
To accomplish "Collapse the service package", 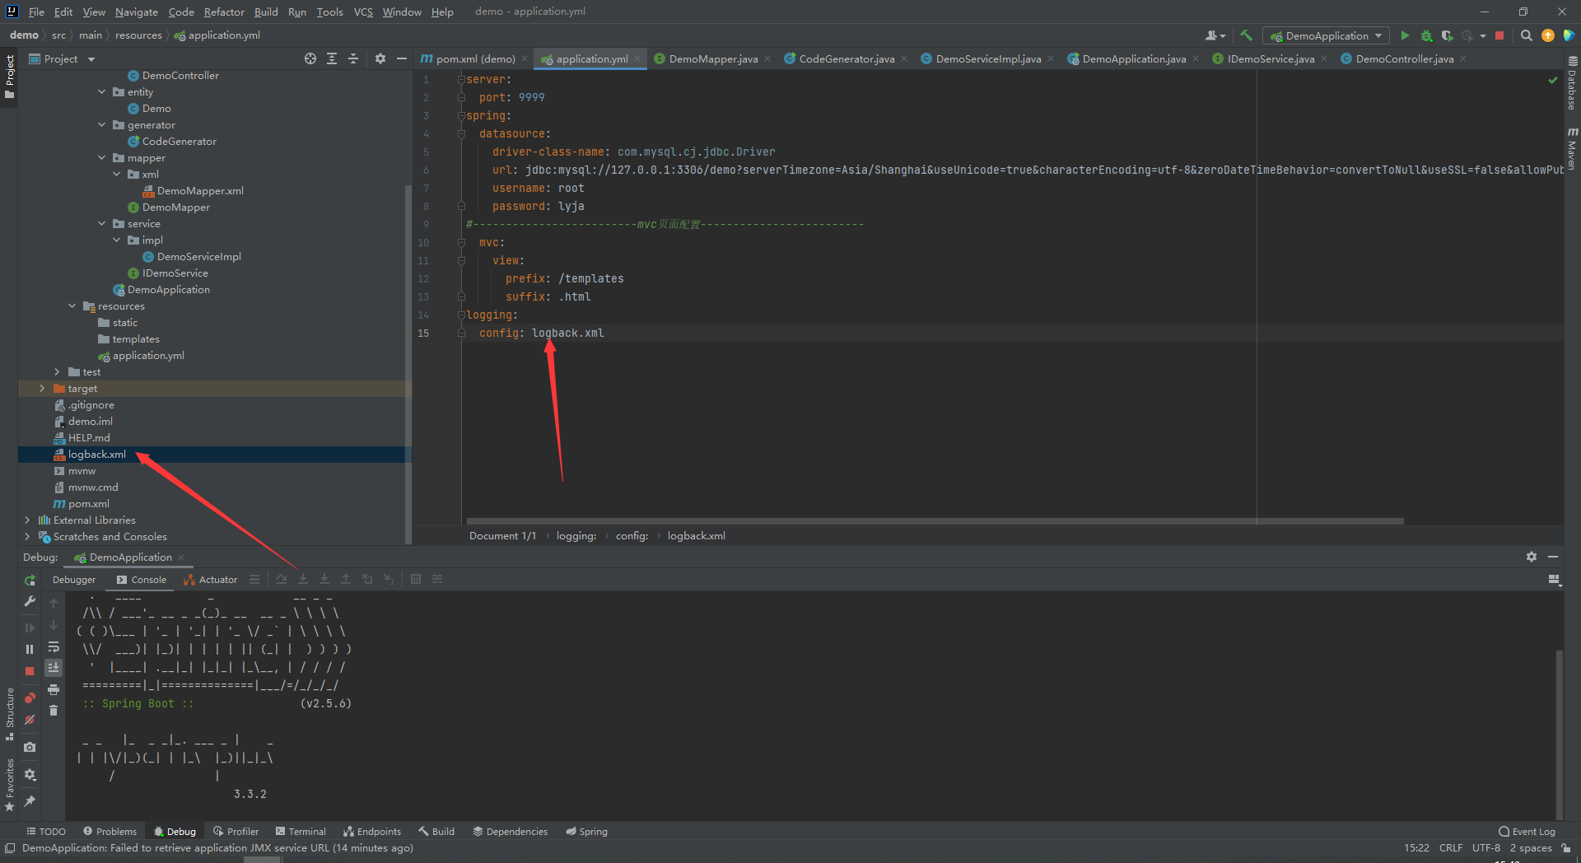I will 102,223.
